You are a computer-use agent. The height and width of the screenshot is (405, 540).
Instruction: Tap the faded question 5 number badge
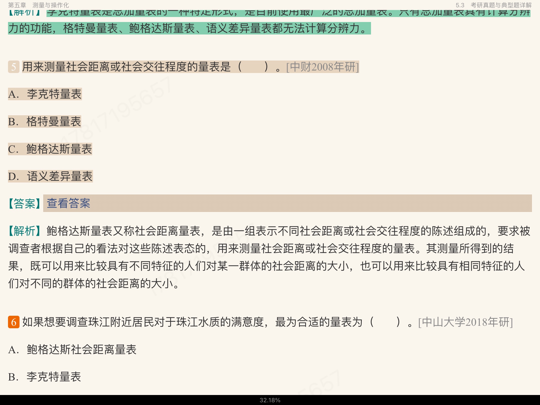[x=14, y=67]
